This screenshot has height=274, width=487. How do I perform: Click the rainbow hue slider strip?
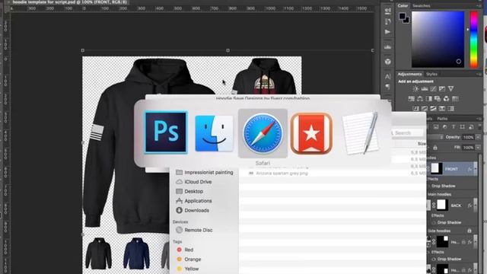(473, 39)
